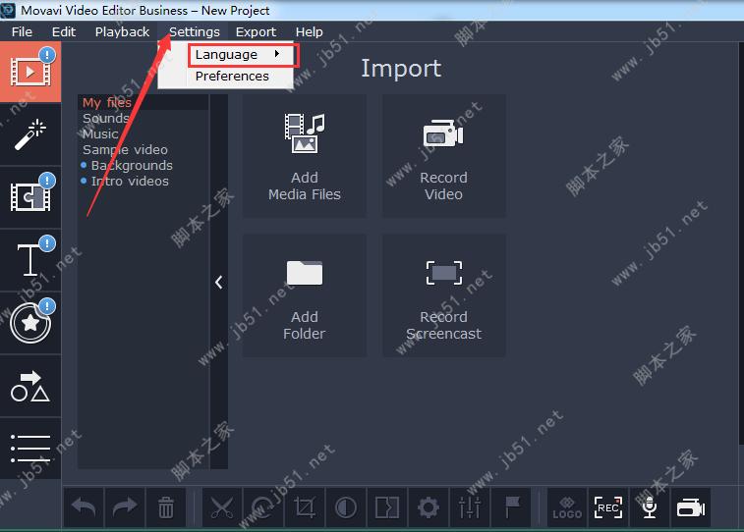Start screen recording with REC icon

coord(608,507)
